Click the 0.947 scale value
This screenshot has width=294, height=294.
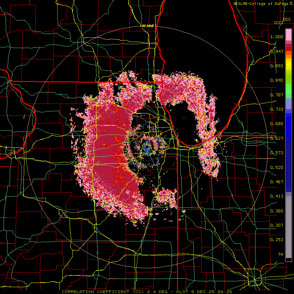pyautogui.click(x=277, y=51)
